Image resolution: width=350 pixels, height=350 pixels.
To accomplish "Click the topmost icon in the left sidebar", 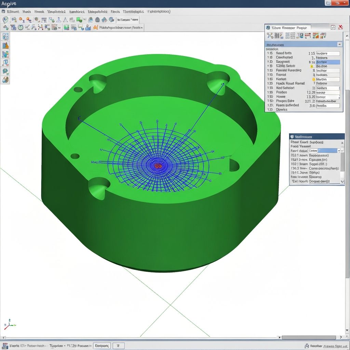I will click(5, 37).
